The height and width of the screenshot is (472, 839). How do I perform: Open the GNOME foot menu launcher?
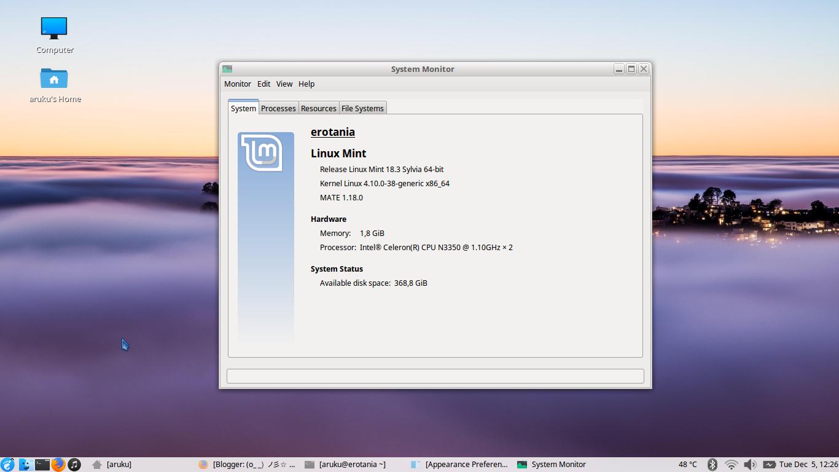(x=7, y=465)
